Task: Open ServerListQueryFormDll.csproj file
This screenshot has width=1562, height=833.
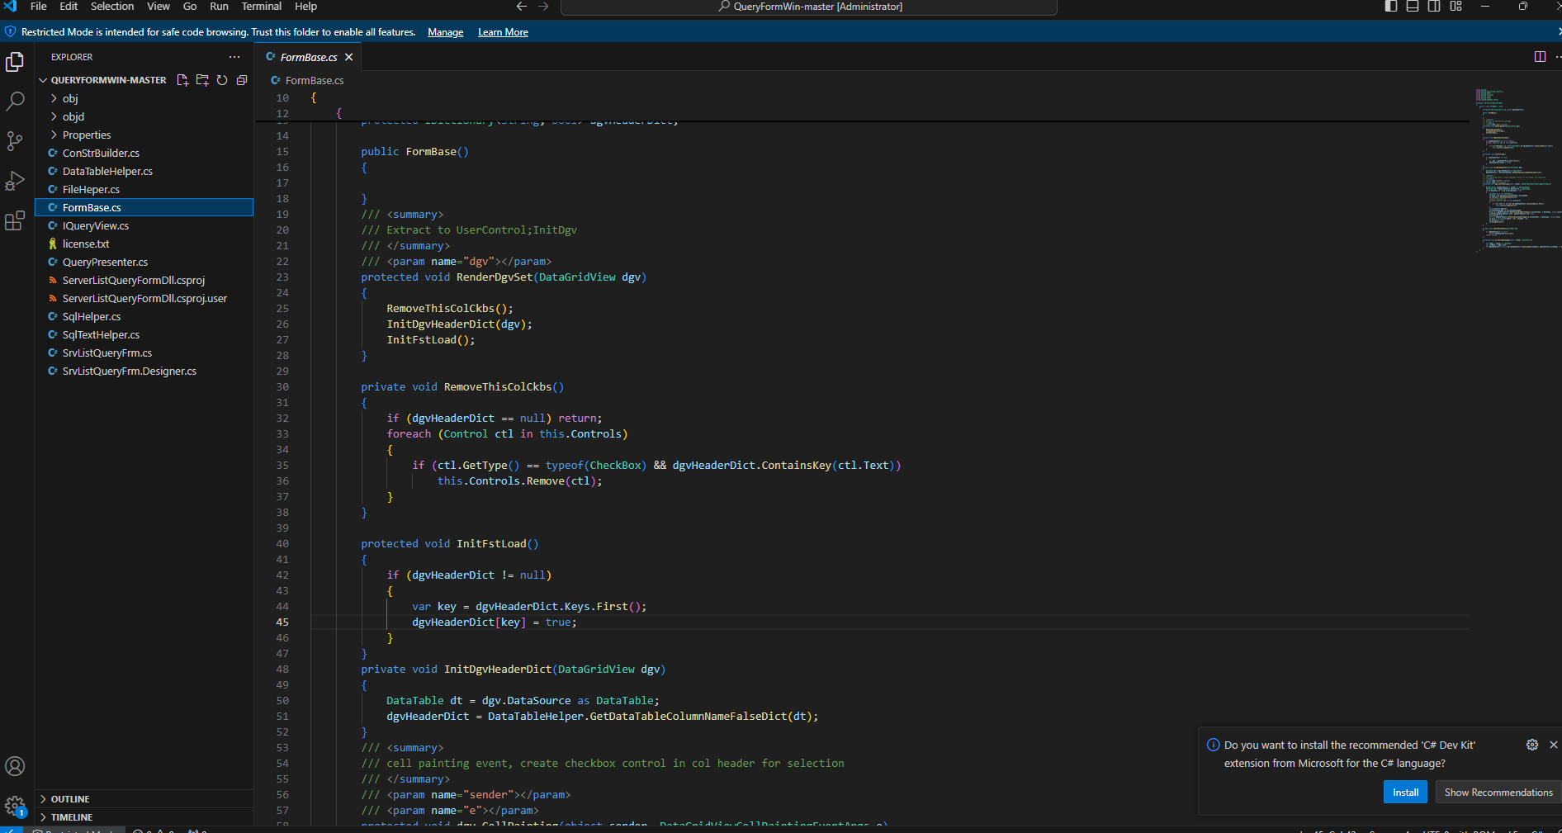Action: pos(134,280)
